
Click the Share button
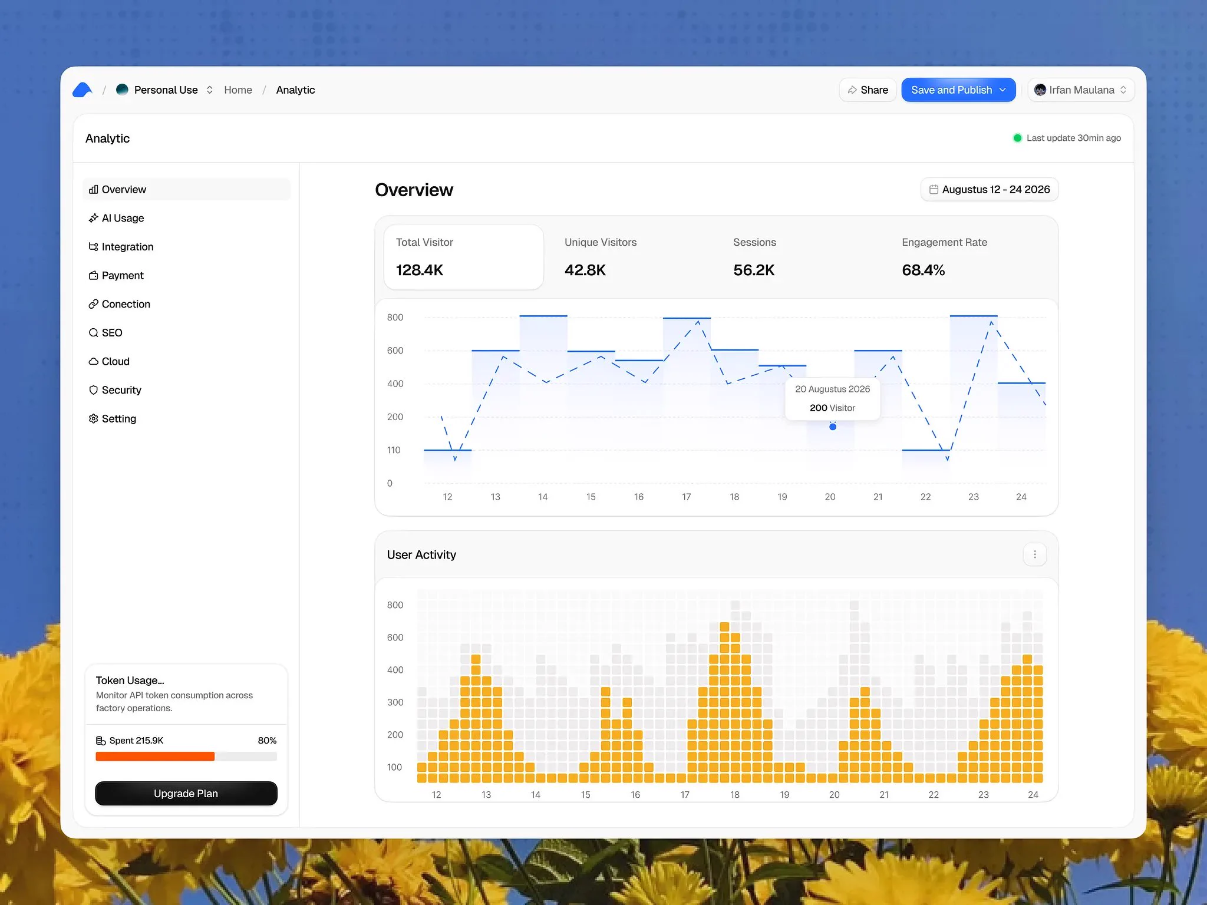(x=868, y=90)
